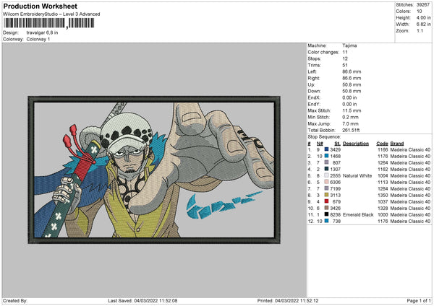Viewport: 434px width, 306px height.
Task: Select the 'Color changes:' label
Action: click(x=323, y=52)
